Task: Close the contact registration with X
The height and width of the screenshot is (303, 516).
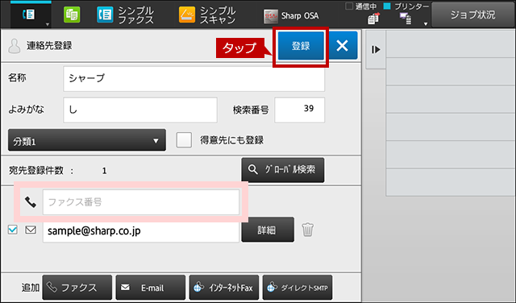Action: click(343, 45)
